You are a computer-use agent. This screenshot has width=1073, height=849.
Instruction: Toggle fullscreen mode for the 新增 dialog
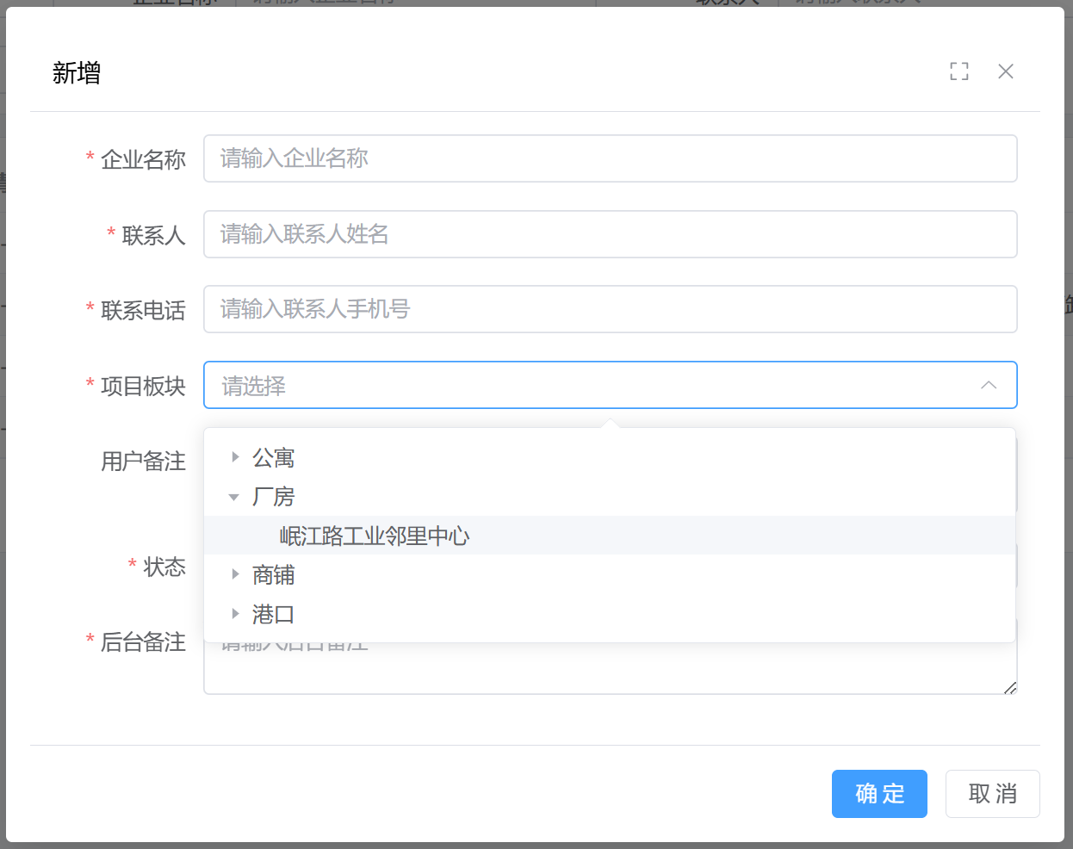click(x=959, y=71)
